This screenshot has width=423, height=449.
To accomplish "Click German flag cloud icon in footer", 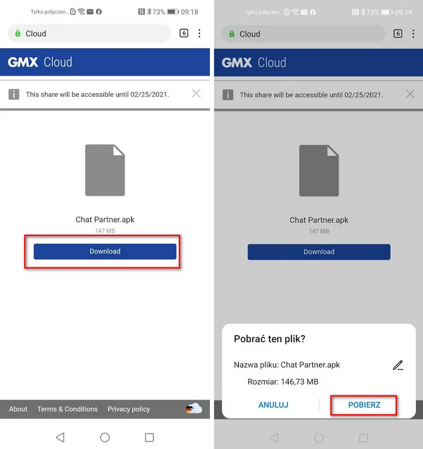I will (x=194, y=408).
